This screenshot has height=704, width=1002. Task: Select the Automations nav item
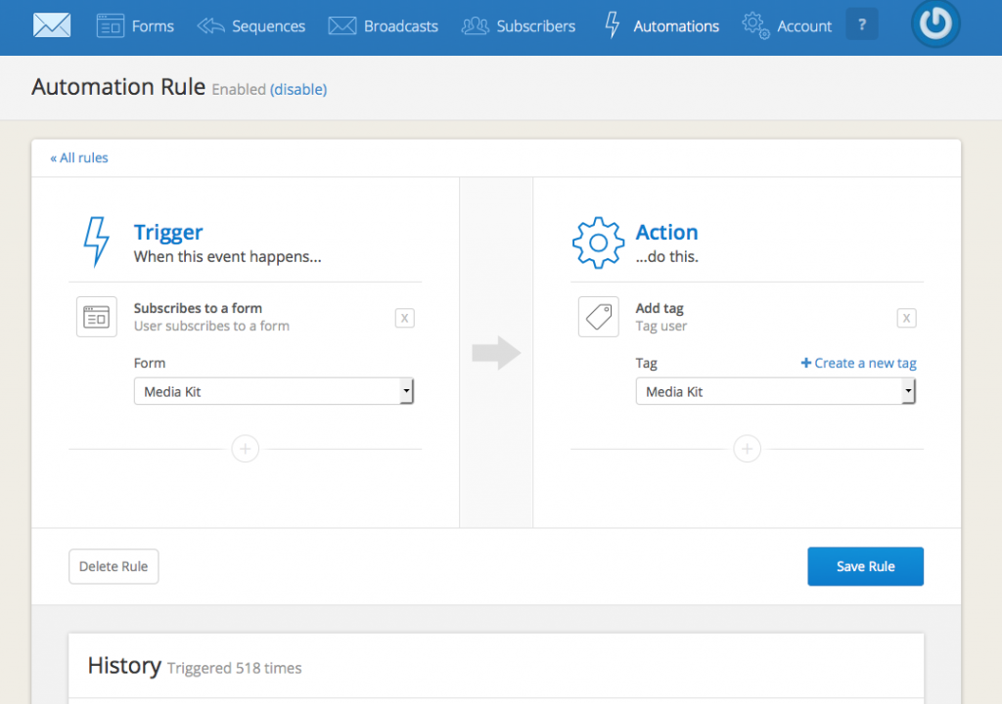(661, 26)
